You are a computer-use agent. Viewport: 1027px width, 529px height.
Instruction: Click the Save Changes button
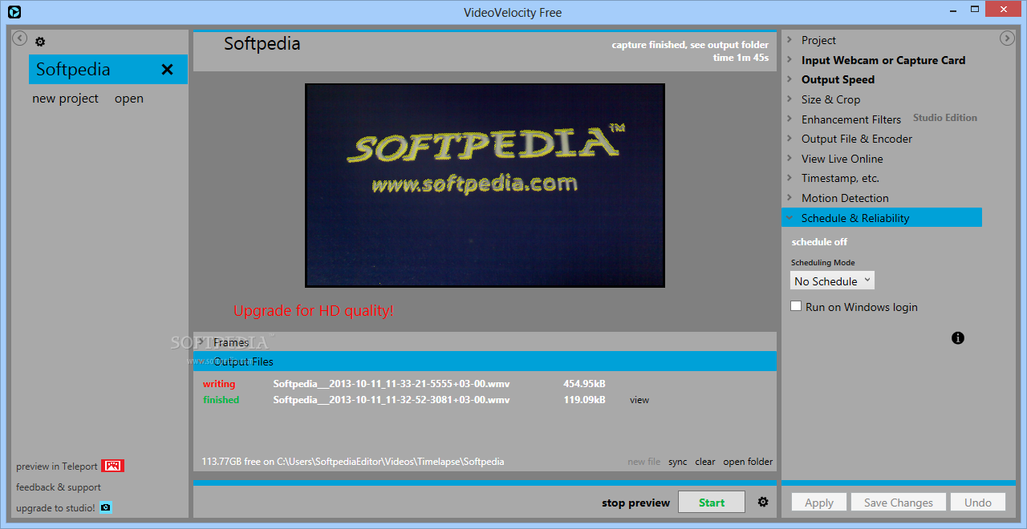pos(899,503)
